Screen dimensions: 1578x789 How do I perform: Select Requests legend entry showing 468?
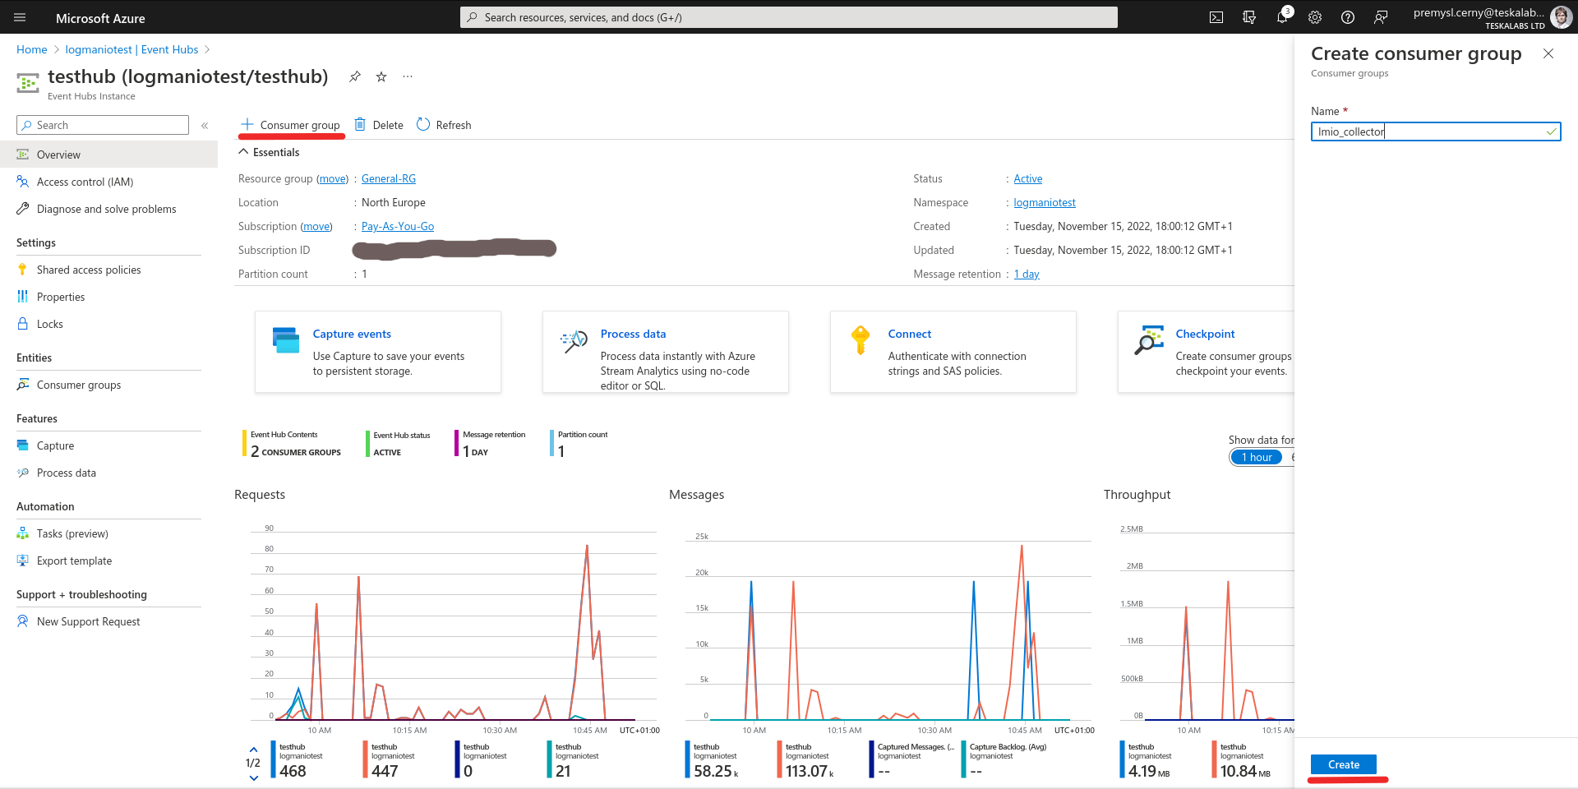297,760
